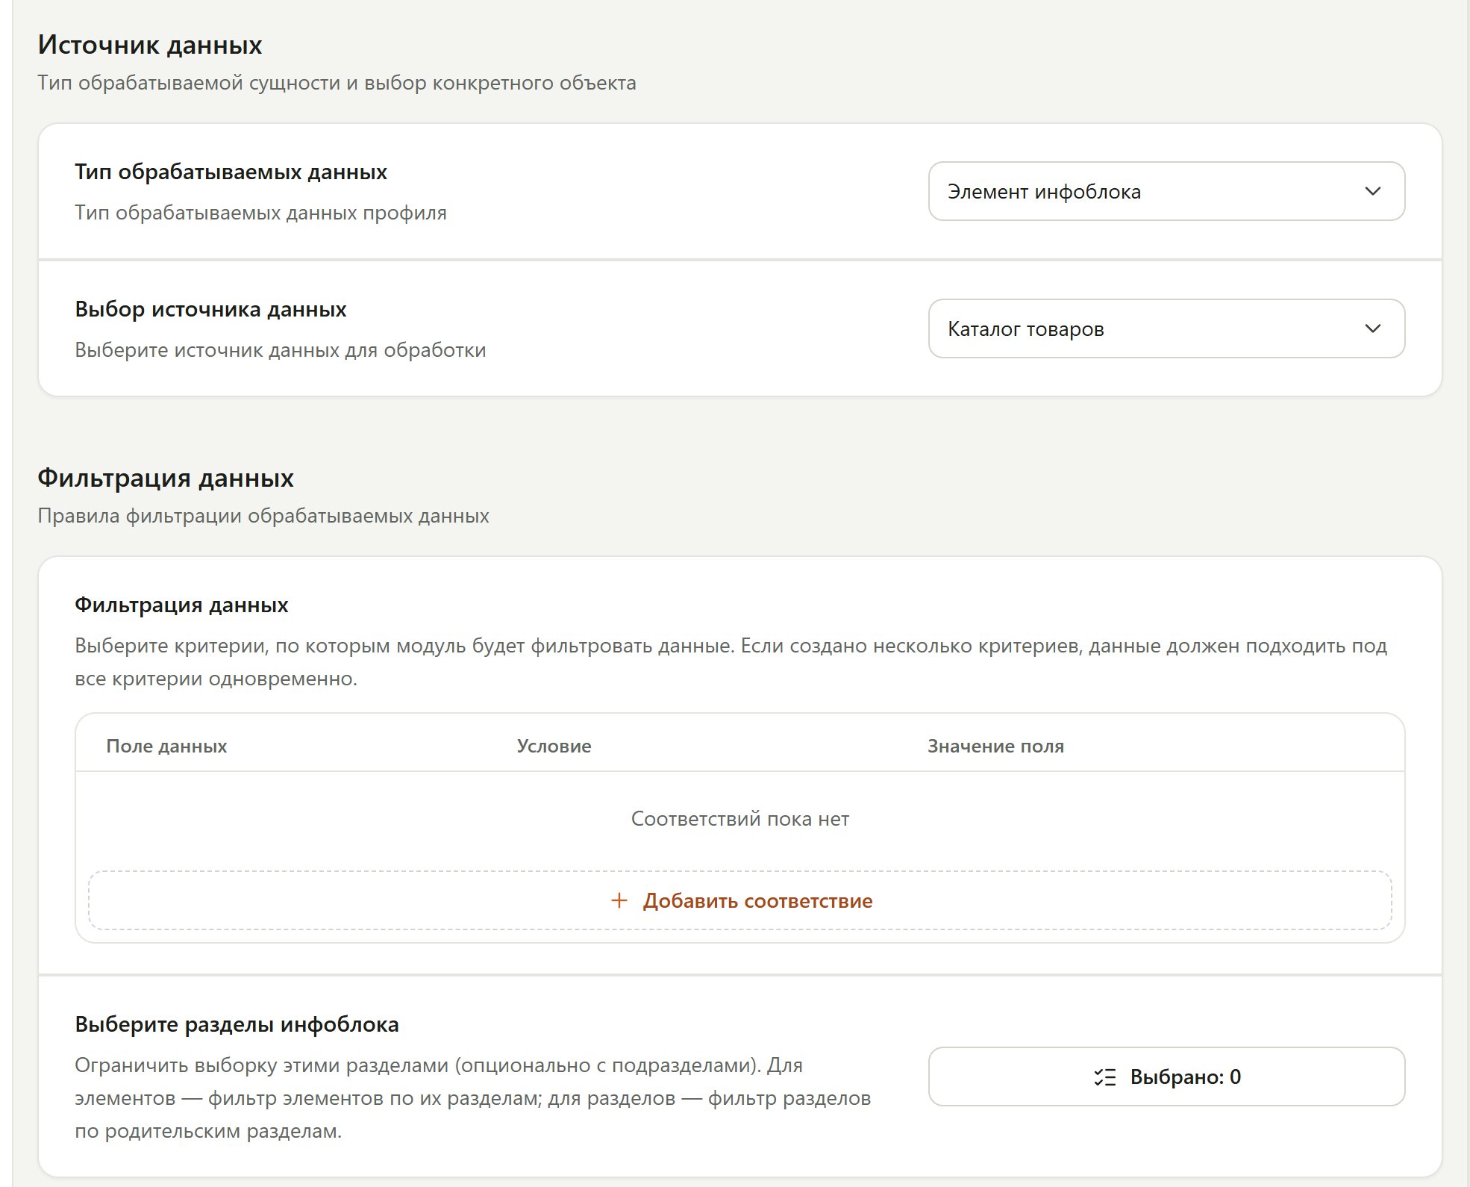Click the Выберите источник данных для обработки hint

[x=280, y=350]
